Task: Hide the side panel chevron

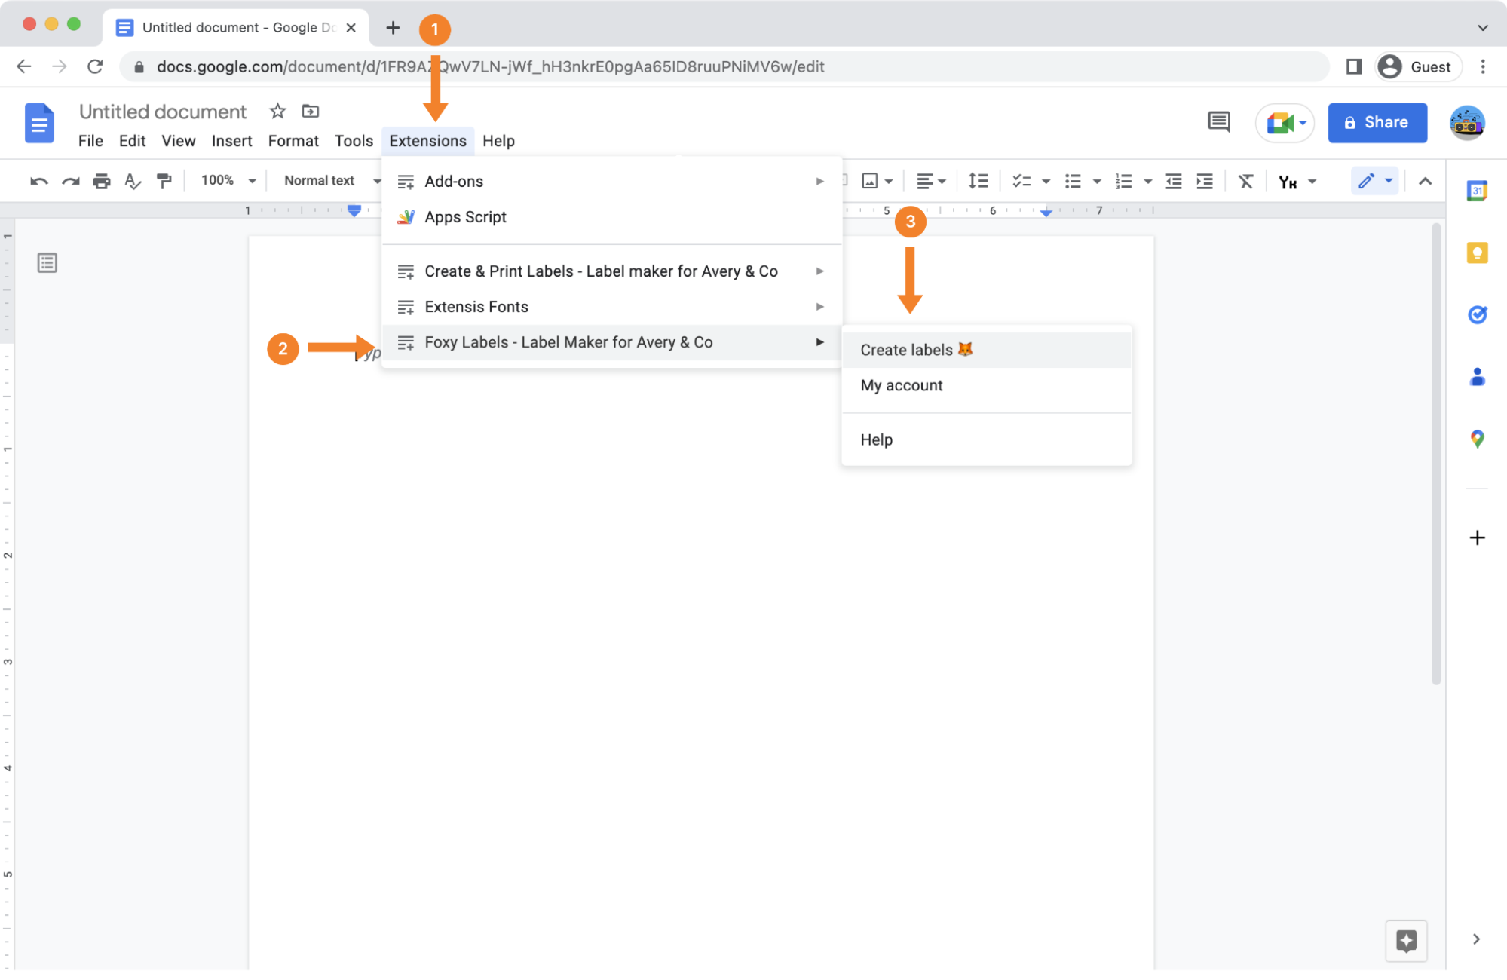Action: pyautogui.click(x=1476, y=939)
